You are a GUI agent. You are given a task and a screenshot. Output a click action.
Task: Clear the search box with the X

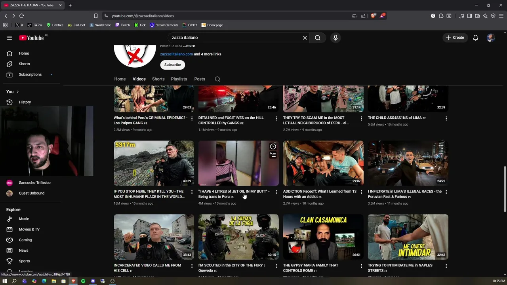(305, 38)
